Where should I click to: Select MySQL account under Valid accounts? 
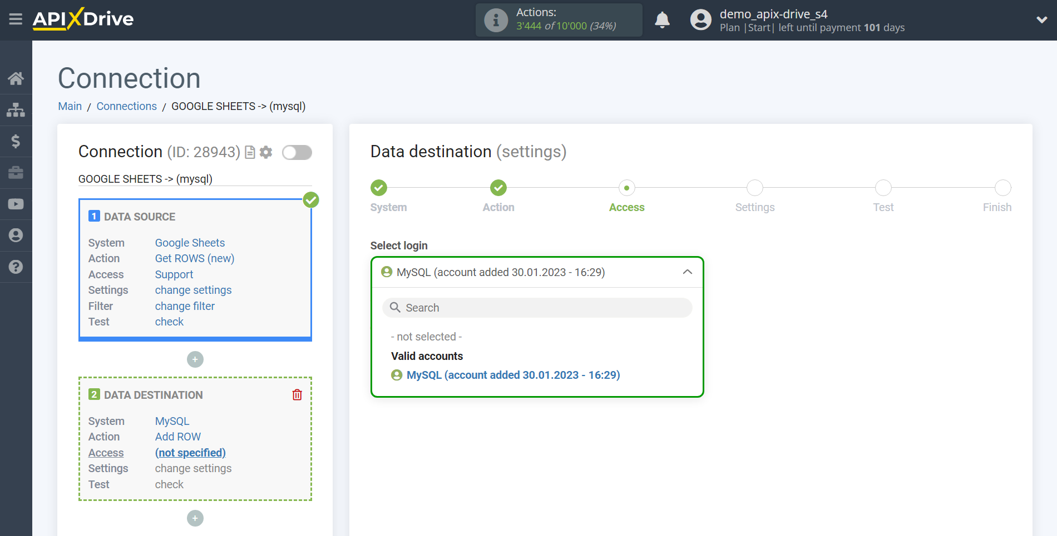point(506,375)
